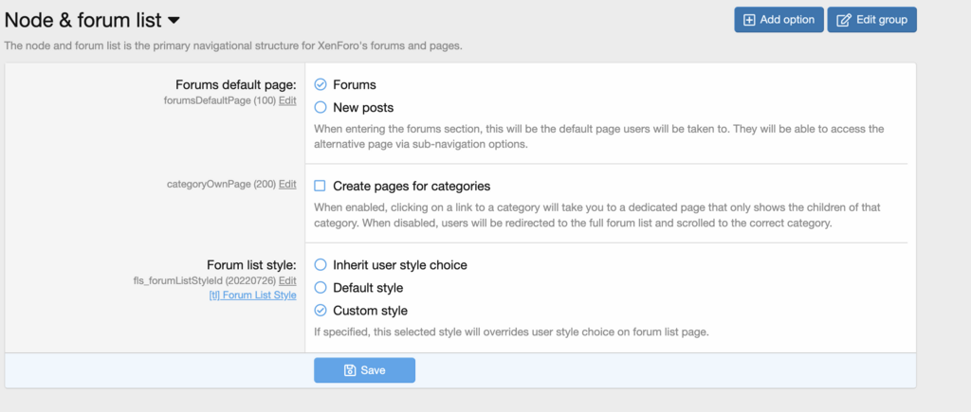Click the Forum list style label
This screenshot has height=412, width=971.
click(x=251, y=265)
